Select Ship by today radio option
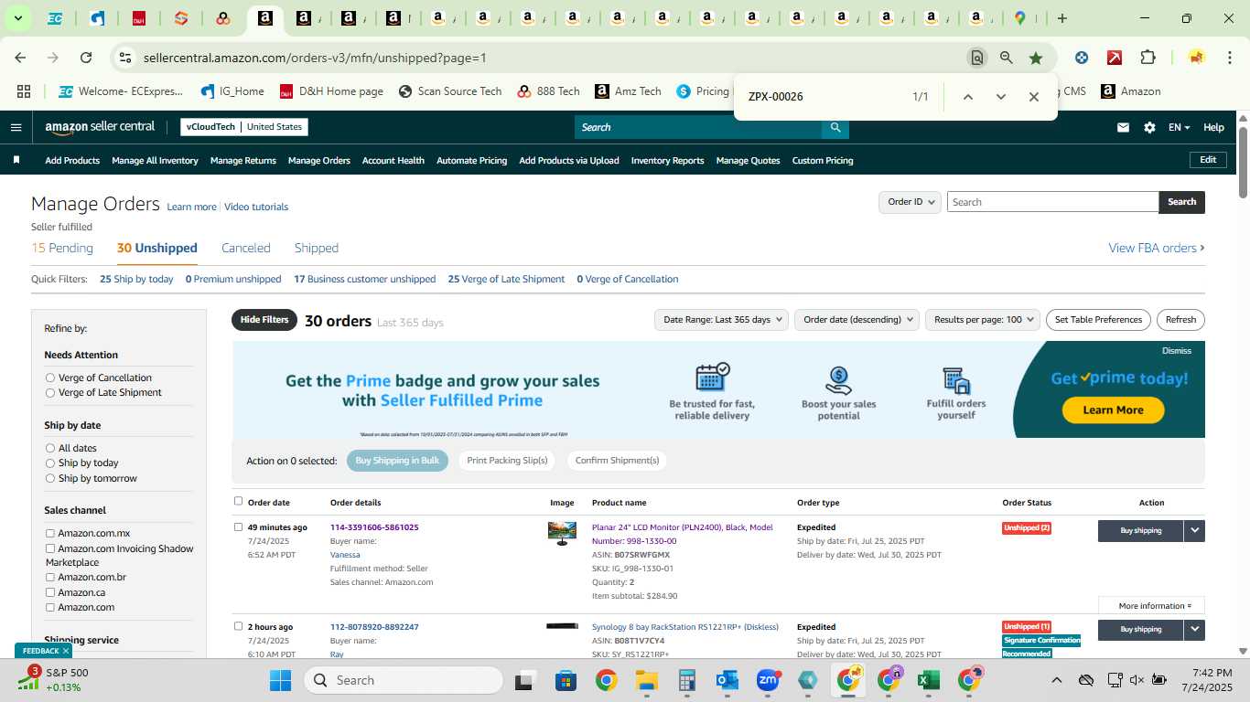 coord(50,463)
